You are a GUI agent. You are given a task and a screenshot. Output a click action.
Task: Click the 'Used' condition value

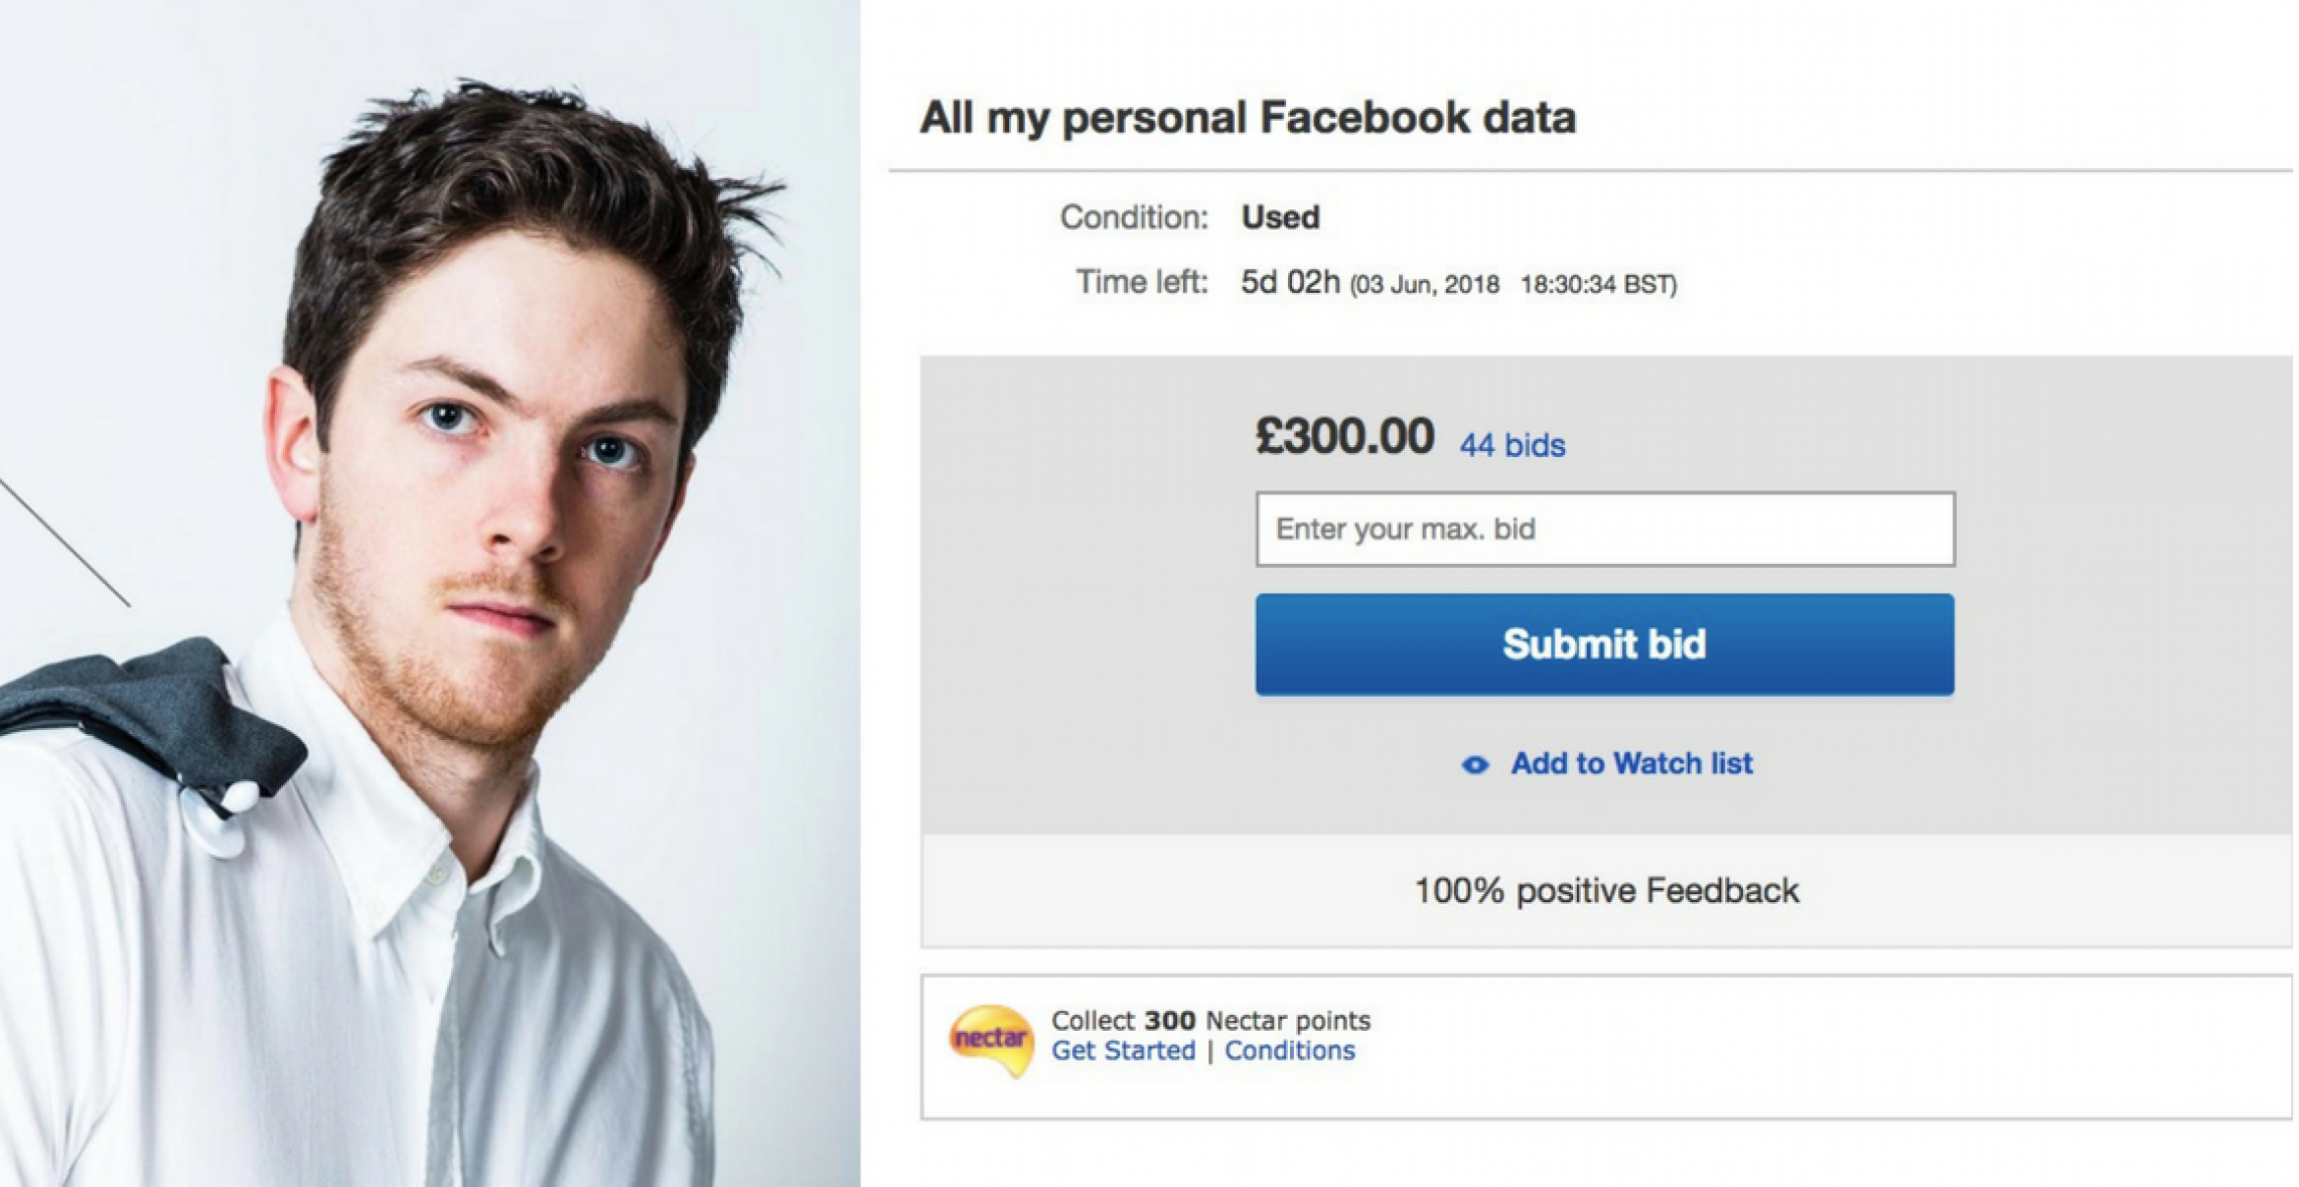pyautogui.click(x=1280, y=217)
